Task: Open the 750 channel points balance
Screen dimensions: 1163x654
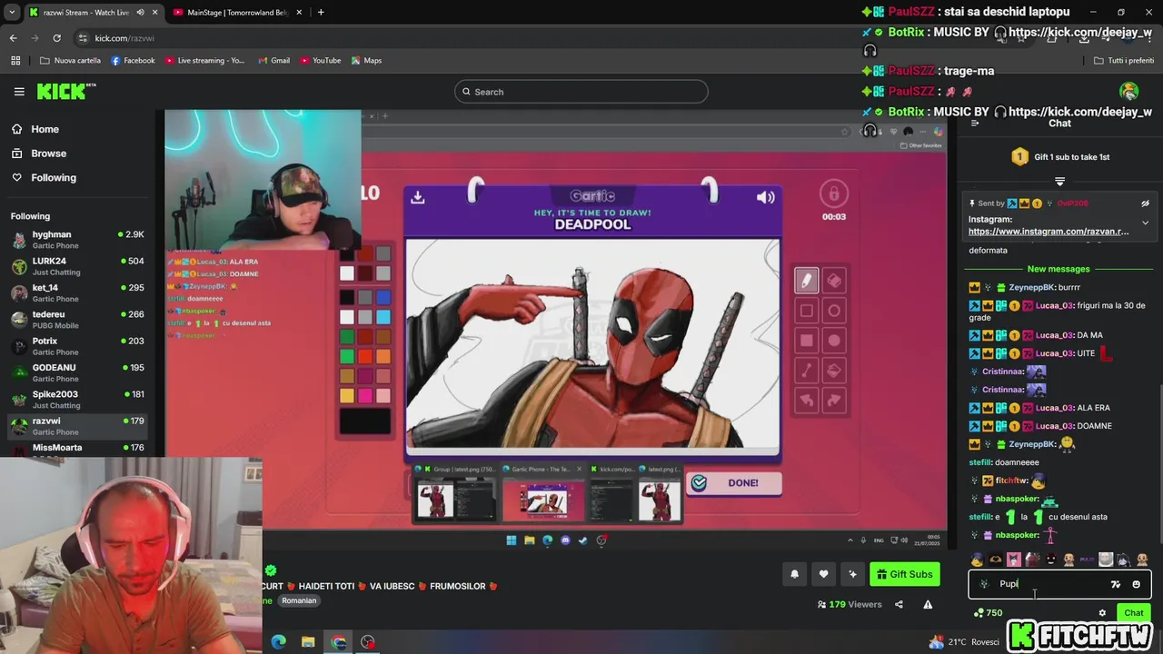Action: point(988,613)
